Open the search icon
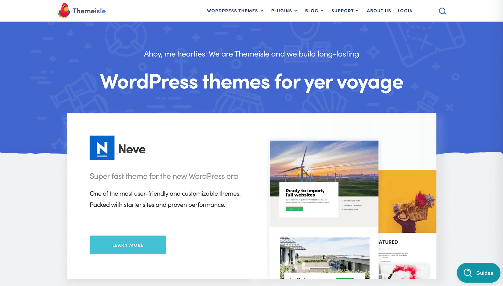 click(442, 11)
